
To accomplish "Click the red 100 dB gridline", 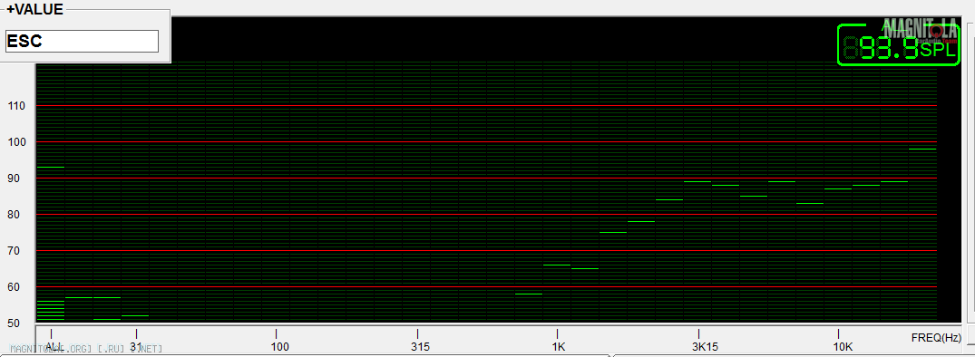I will coord(486,142).
